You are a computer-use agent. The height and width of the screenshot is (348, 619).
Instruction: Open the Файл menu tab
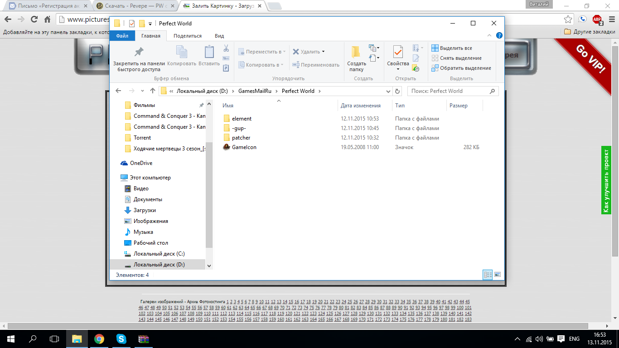click(x=122, y=36)
